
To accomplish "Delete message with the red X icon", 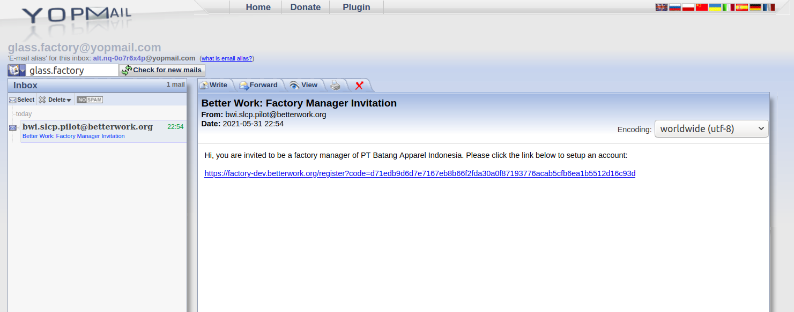I will tap(359, 85).
